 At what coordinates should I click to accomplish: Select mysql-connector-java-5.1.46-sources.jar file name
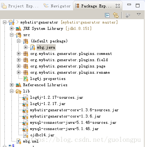[73, 122]
